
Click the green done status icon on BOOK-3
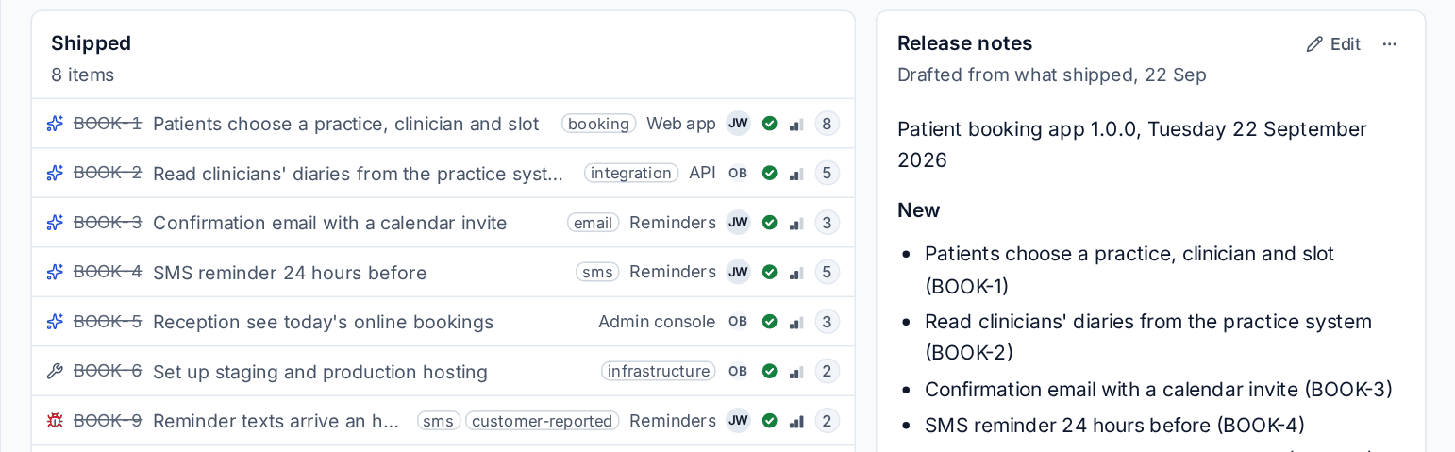click(x=770, y=223)
